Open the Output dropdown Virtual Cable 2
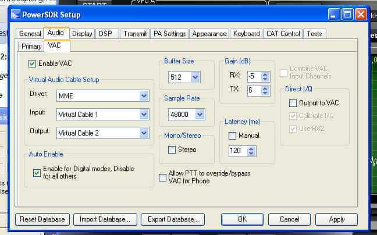Image resolution: width=377 pixels, height=235 pixels. pyautogui.click(x=102, y=133)
